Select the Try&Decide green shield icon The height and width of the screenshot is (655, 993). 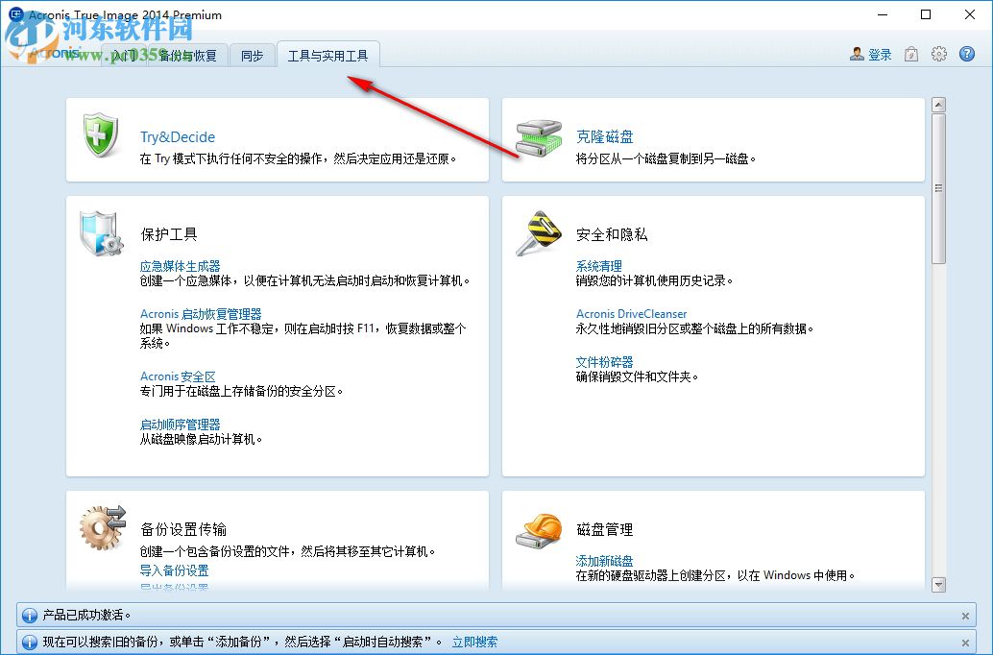(x=99, y=134)
